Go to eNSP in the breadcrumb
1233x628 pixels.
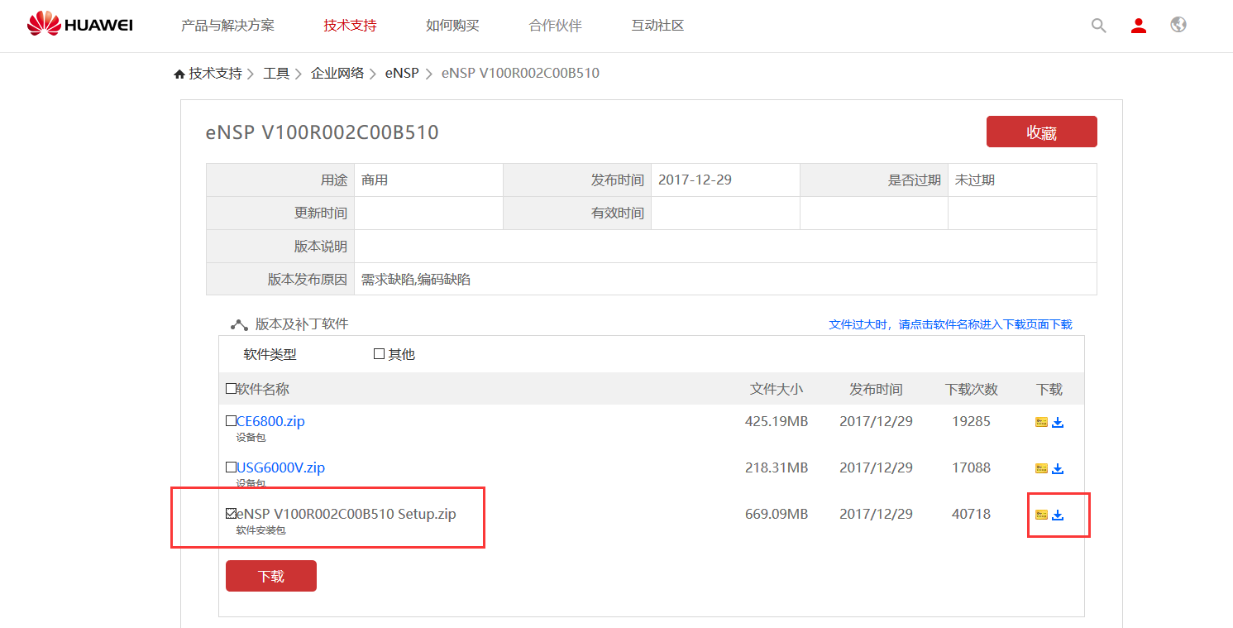point(402,74)
